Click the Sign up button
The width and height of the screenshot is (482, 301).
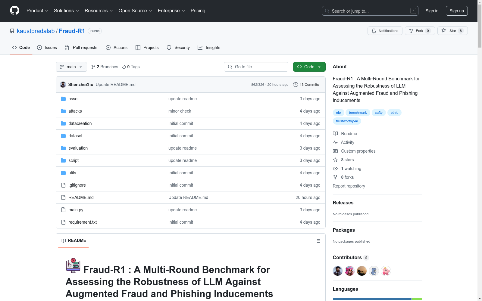pyautogui.click(x=457, y=11)
